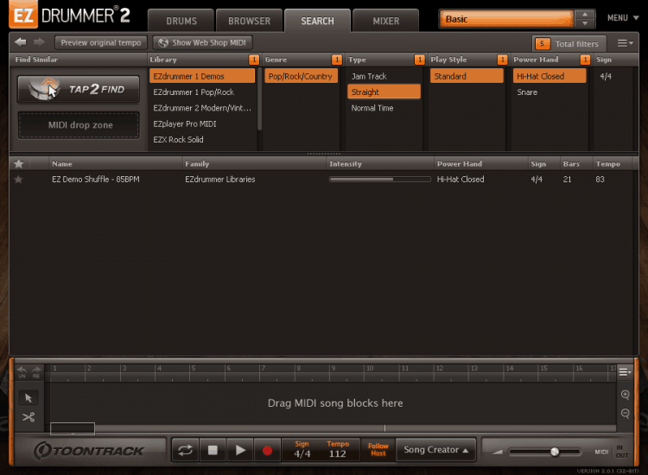Click the master volume slider knob
The image size is (648, 475).
pyautogui.click(x=555, y=452)
